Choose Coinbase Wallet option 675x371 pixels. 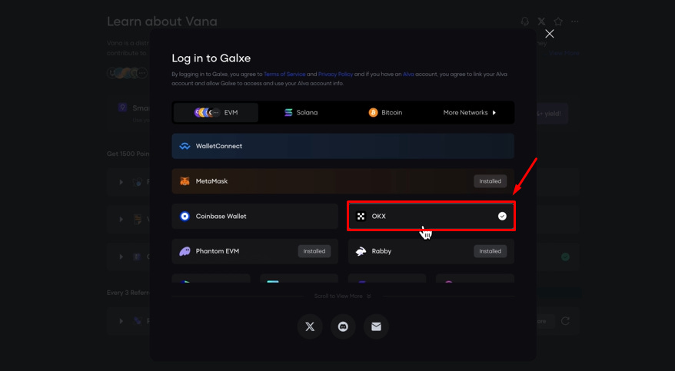point(254,217)
